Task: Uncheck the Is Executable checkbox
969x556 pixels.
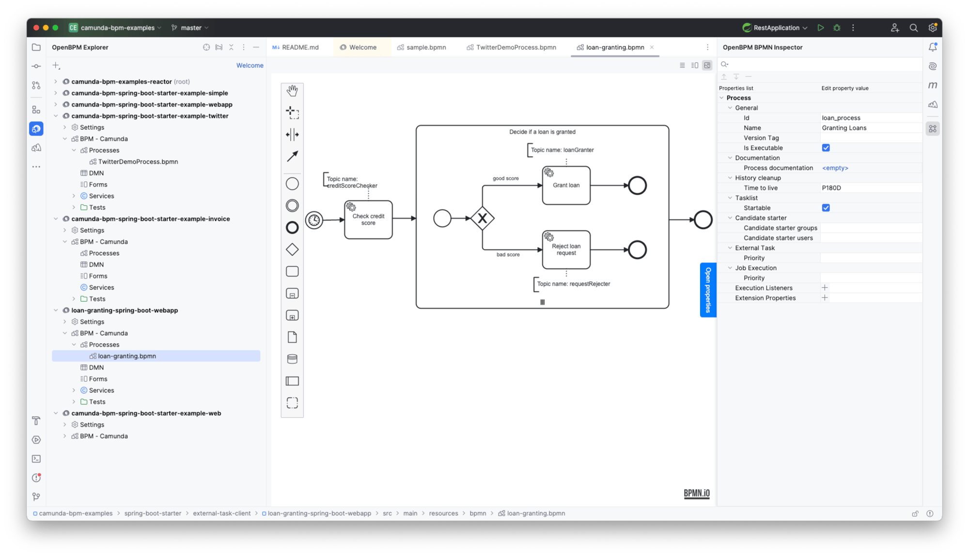Action: tap(826, 148)
